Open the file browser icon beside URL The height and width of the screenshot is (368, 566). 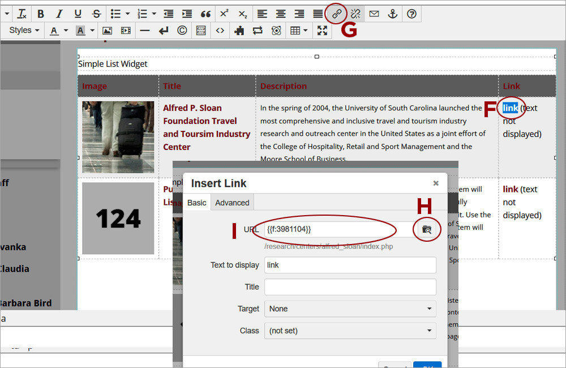click(x=427, y=229)
